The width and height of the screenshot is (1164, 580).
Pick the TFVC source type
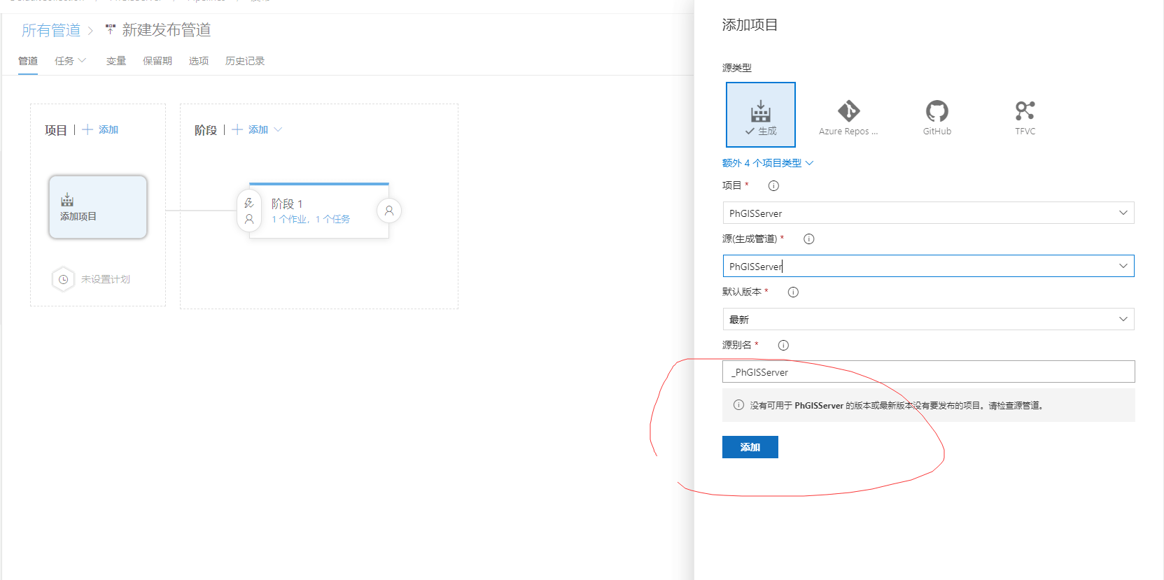1025,116
